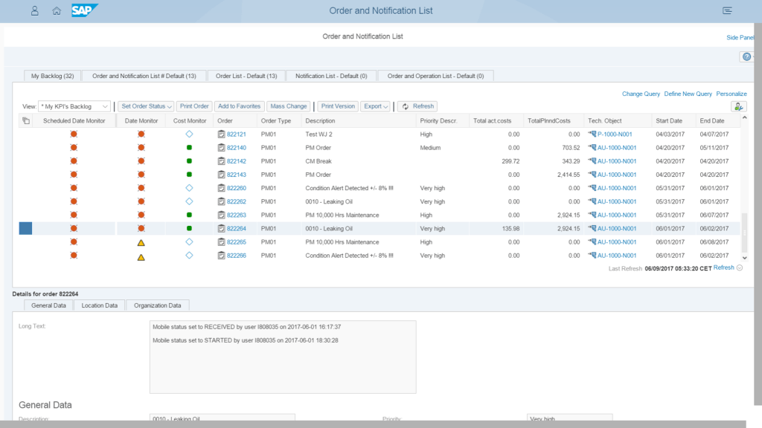Screen dimensions: 762x428
Task: Click the Medium priority cell
Action: (x=430, y=148)
